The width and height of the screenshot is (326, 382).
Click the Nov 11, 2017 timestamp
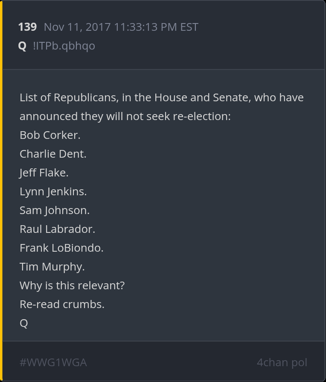(x=121, y=27)
